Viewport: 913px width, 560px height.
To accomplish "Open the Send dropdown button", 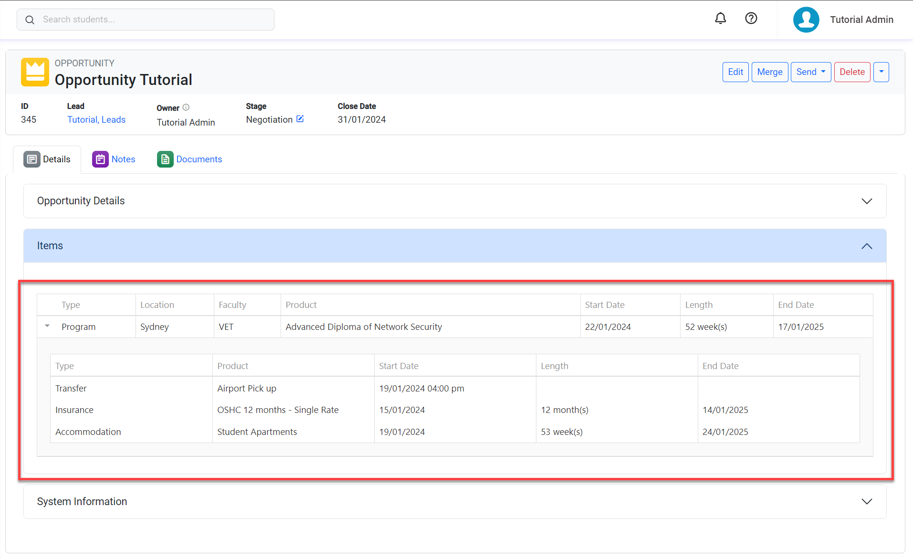I will 810,72.
